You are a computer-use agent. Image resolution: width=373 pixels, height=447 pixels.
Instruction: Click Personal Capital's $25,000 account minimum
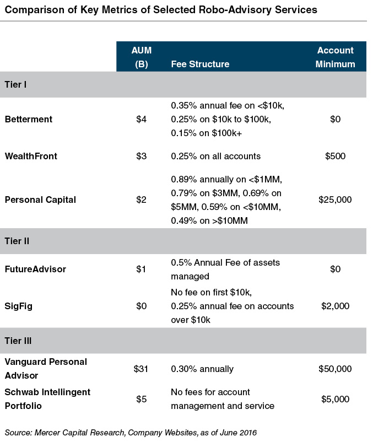(335, 199)
